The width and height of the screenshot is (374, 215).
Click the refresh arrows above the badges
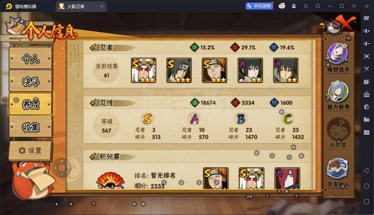pyautogui.click(x=348, y=38)
